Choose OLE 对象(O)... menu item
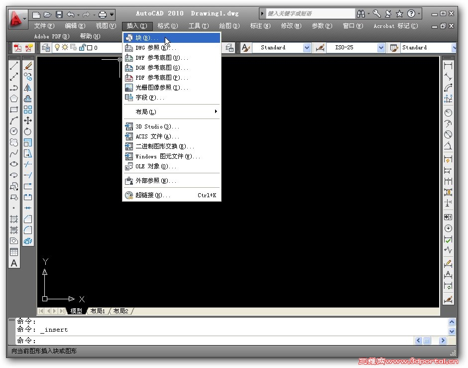The width and height of the screenshot is (468, 368). (172, 166)
